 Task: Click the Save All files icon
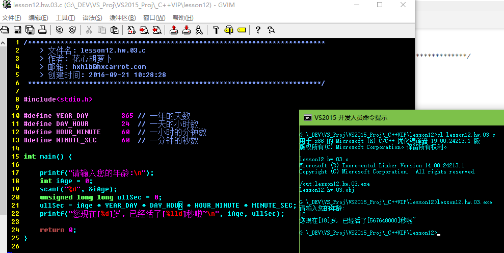pos(30,30)
